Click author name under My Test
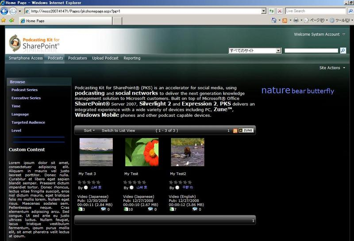The image size is (354, 241). pyautogui.click(x=142, y=187)
